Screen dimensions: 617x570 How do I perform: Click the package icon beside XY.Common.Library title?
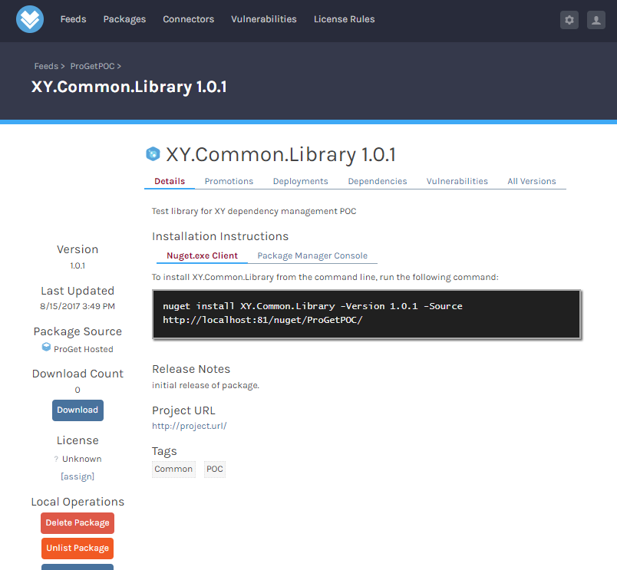pos(153,154)
